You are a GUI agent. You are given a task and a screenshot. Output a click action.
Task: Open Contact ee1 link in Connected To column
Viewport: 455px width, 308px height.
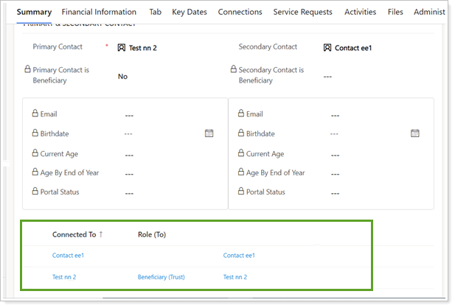[68, 256]
